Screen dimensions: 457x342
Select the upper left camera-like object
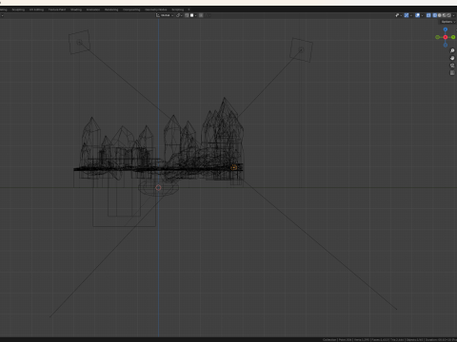click(x=79, y=42)
